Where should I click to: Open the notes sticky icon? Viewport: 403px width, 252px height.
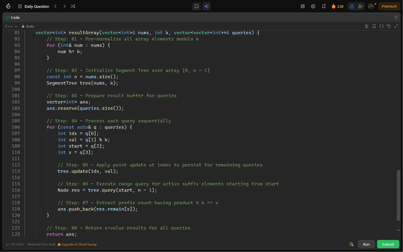pyautogui.click(x=196, y=6)
